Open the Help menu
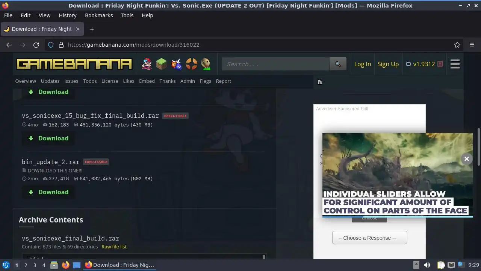 tap(147, 15)
